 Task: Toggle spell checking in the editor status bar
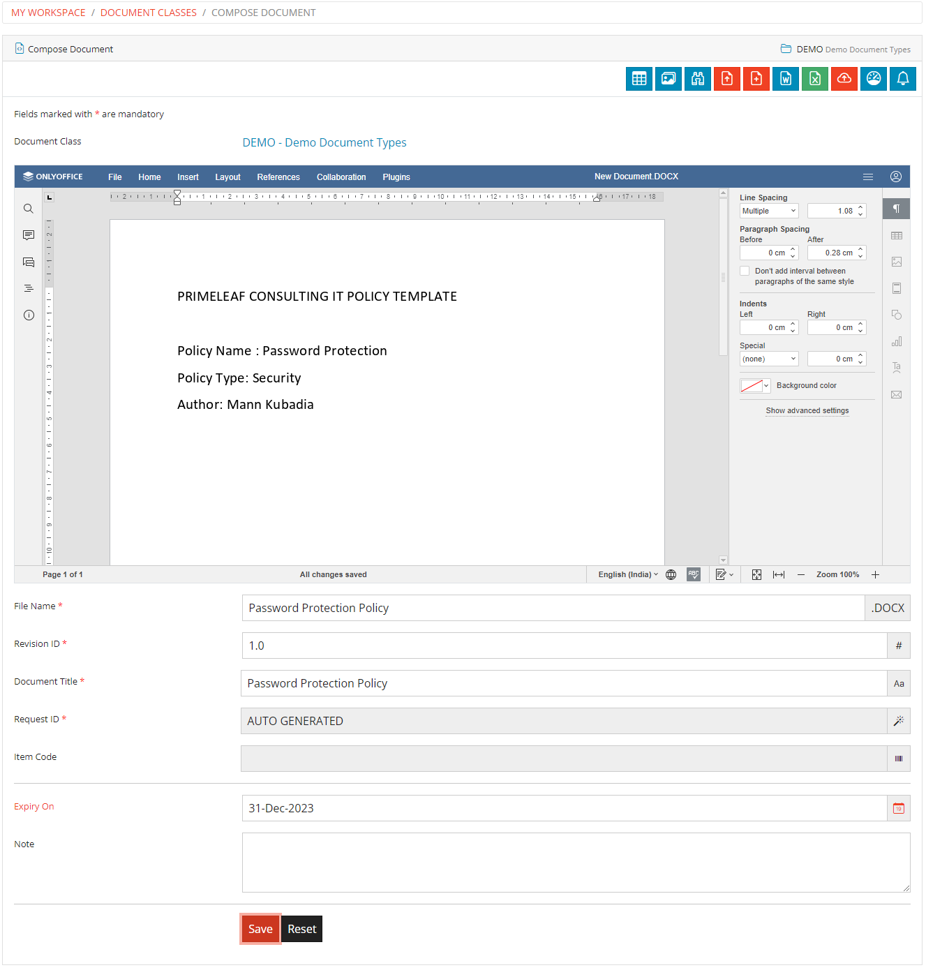point(693,574)
